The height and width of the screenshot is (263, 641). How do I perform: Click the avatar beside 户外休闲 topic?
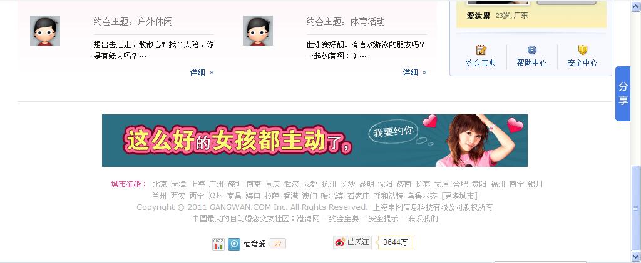click(45, 31)
